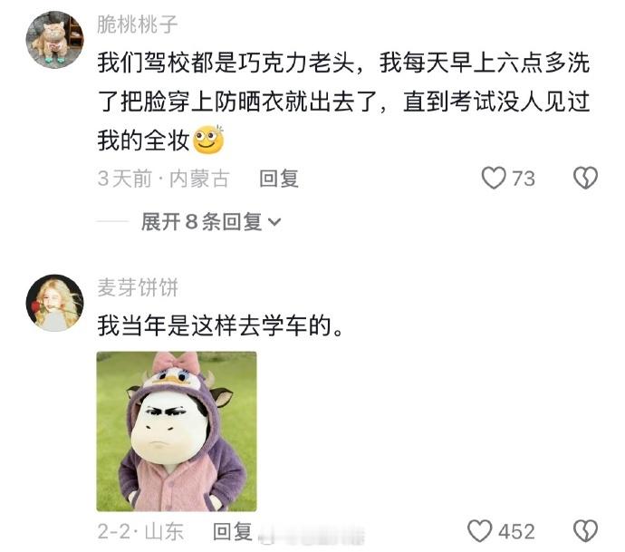This screenshot has width=625, height=552.
Task: Open username 麦芽饼饼
Action: pyautogui.click(x=138, y=287)
